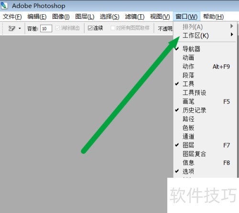Show the 路径 panel
Viewport: 239px width, 213px height.
click(x=205, y=119)
